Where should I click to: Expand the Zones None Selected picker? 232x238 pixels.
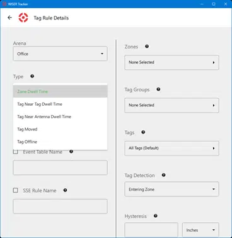[x=171, y=62]
